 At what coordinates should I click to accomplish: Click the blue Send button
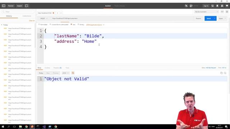pos(208,18)
